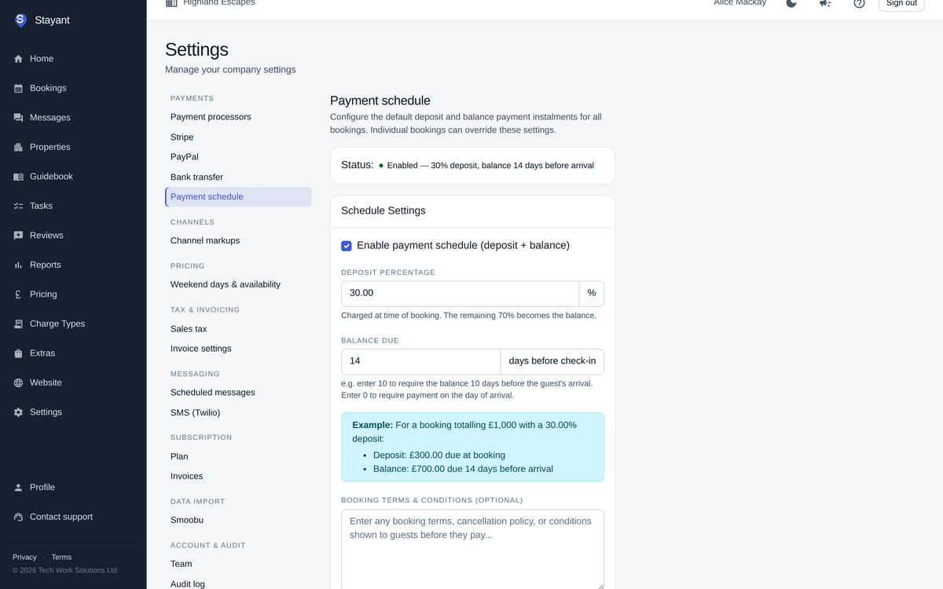
Task: Click the Charge Types receipt icon
Action: pos(18,324)
